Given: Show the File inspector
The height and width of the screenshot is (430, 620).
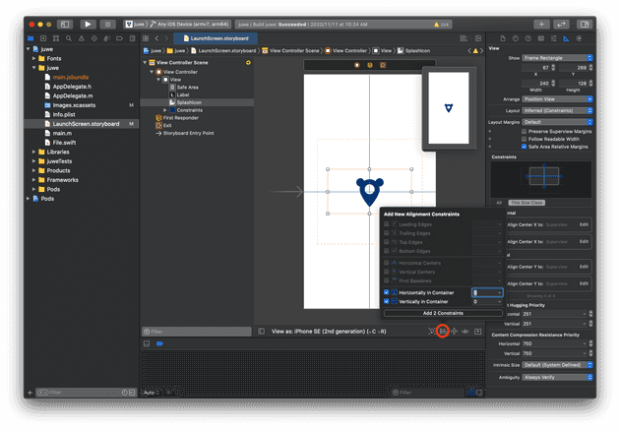Looking at the screenshot, I should point(503,38).
